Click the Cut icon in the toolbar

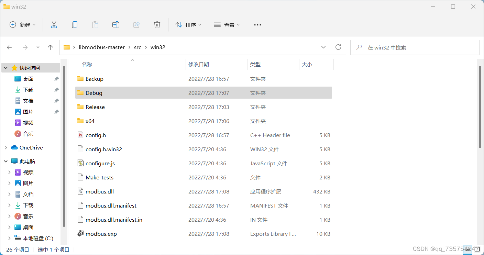(x=54, y=24)
